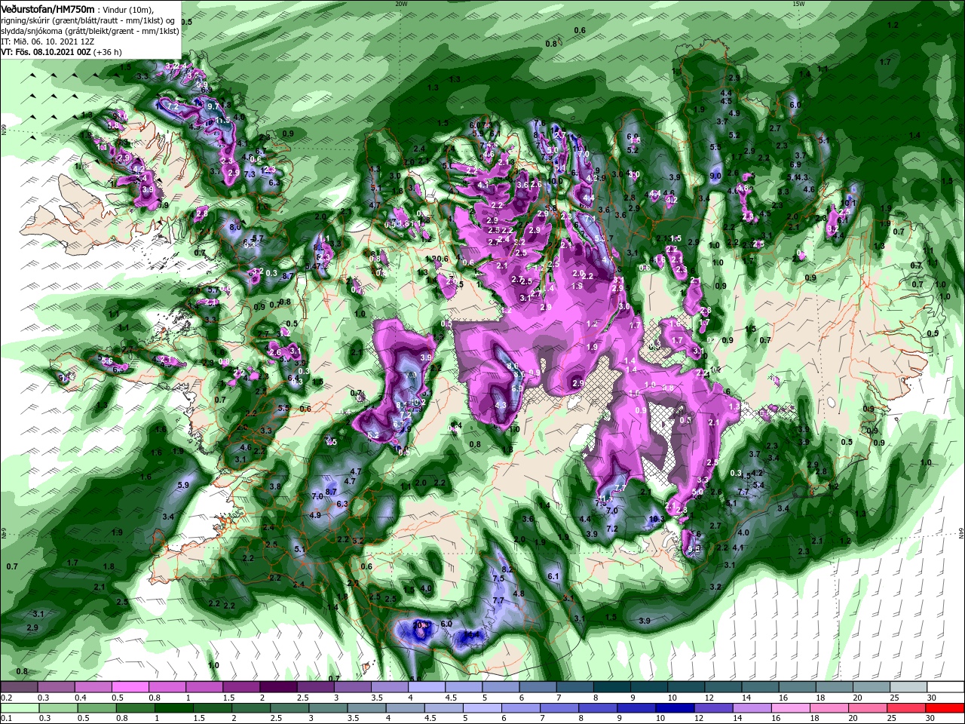The width and height of the screenshot is (965, 724).
Task: Click the '(+36 h)' forecast offset text
Action: tap(109, 52)
